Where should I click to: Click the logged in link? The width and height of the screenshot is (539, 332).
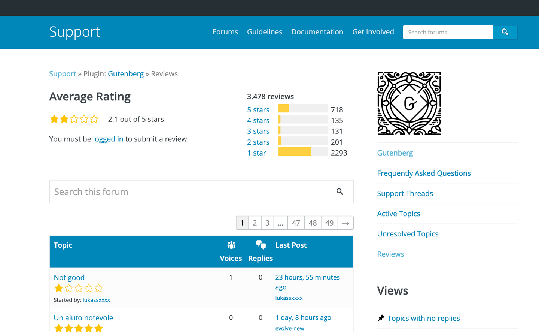point(108,139)
